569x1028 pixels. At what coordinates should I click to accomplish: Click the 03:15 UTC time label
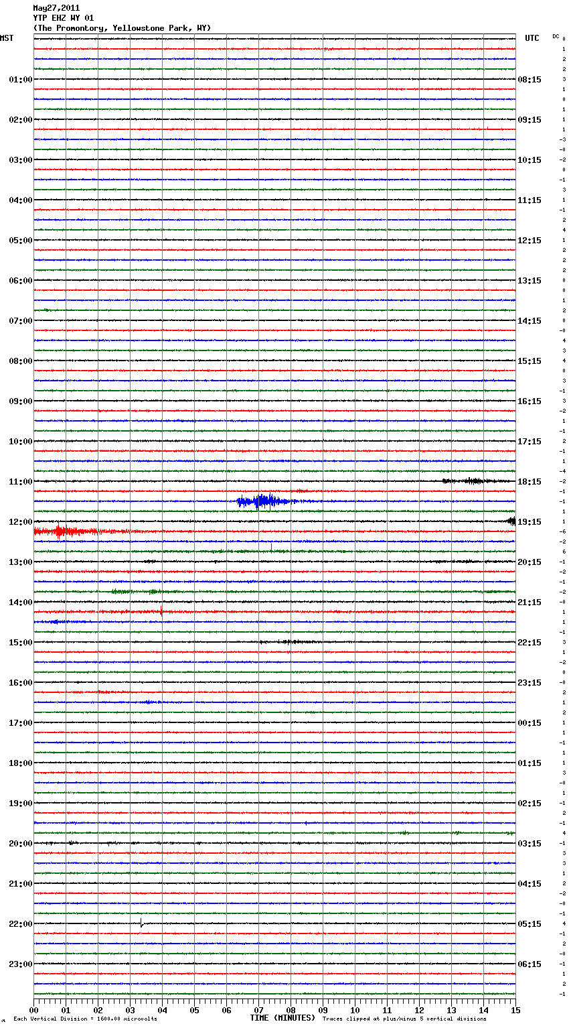530,844
